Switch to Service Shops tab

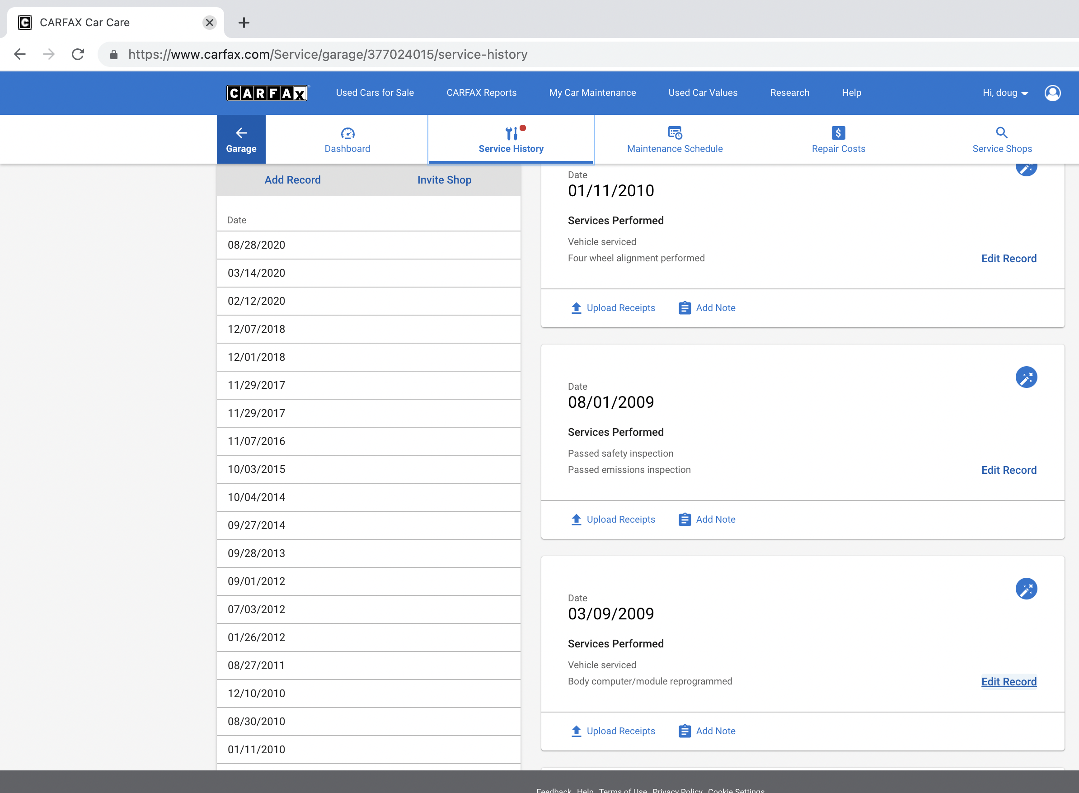[x=1002, y=140]
